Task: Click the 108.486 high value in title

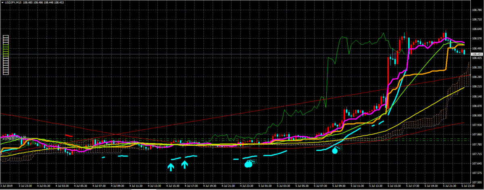Action: click(x=38, y=2)
